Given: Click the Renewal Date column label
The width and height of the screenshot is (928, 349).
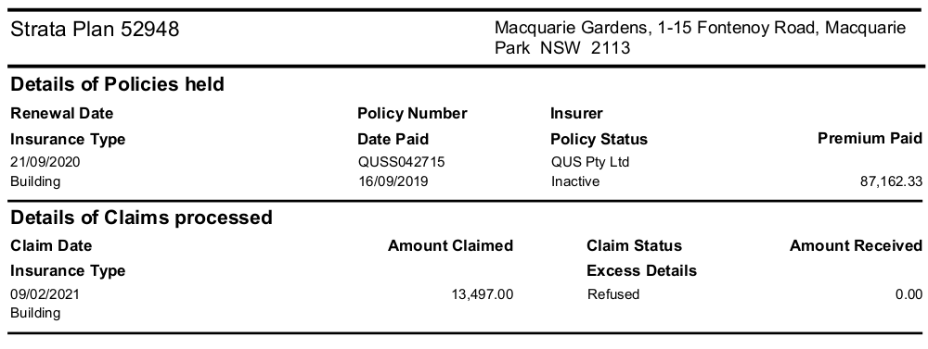Looking at the screenshot, I should (x=61, y=113).
